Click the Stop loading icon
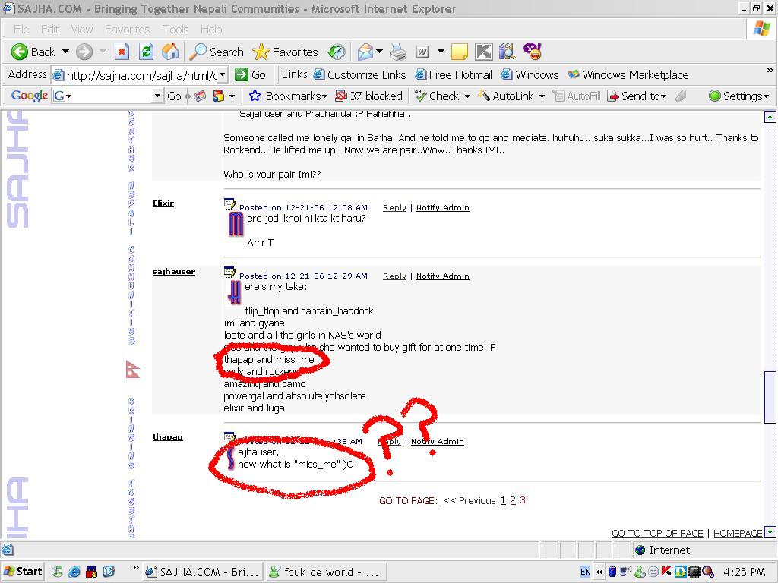 coord(122,52)
